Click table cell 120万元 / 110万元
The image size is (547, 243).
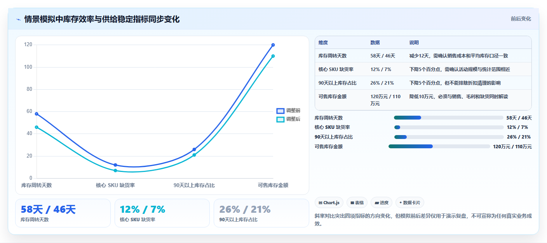(385, 100)
